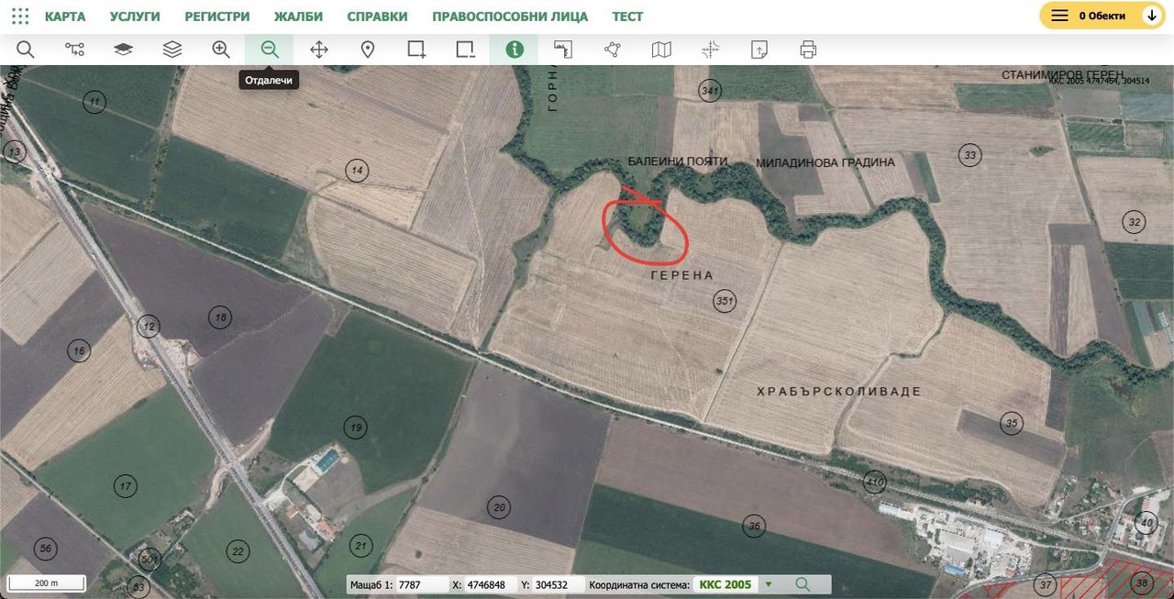The width and height of the screenshot is (1174, 599).
Task: Click parcel label 17 on map
Action: pos(126,486)
